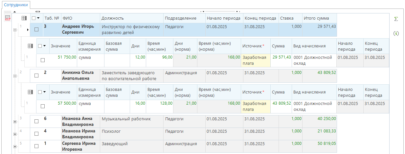Click the red row layout icon at far left

click(7, 18)
